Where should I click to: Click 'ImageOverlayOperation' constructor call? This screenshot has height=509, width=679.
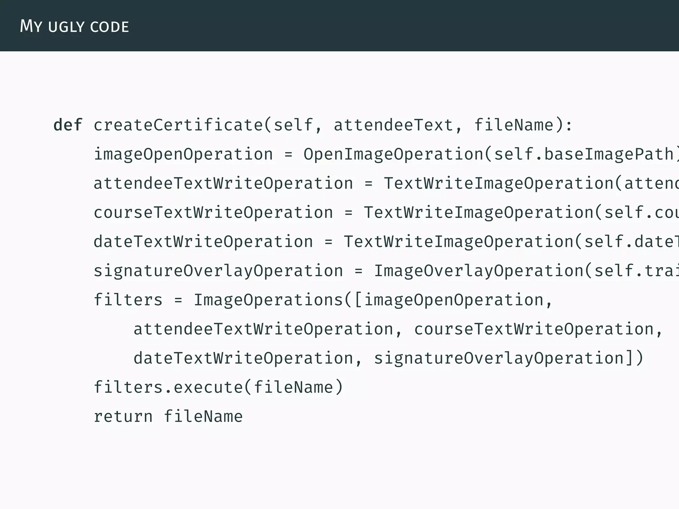(479, 271)
